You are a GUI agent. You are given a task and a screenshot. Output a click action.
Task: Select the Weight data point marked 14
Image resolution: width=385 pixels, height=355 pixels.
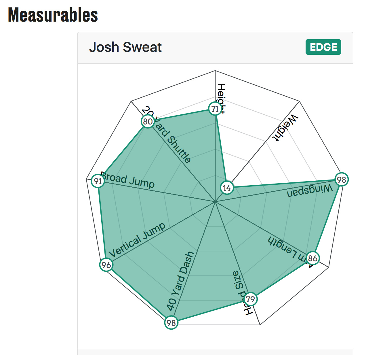point(227,188)
